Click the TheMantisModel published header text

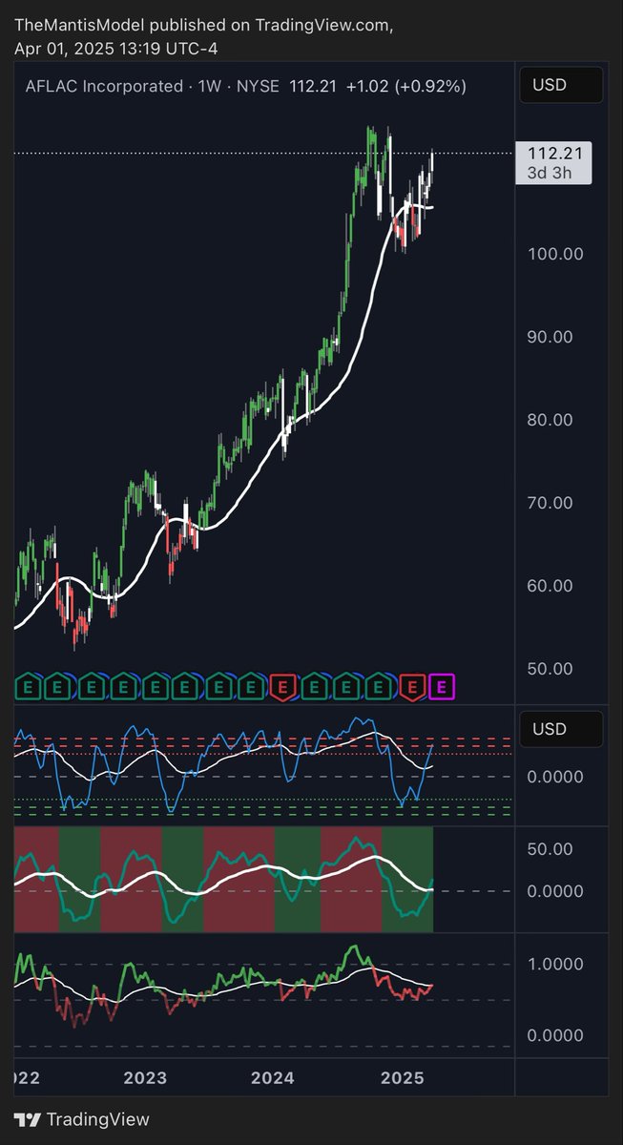pos(202,24)
